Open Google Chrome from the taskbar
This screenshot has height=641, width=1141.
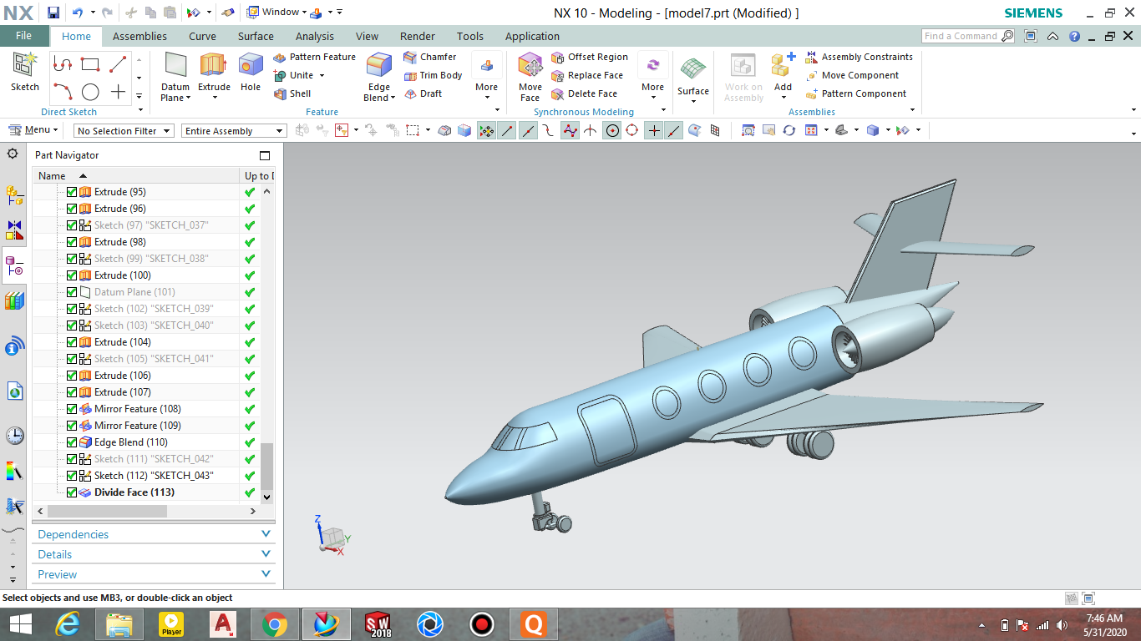(x=274, y=624)
